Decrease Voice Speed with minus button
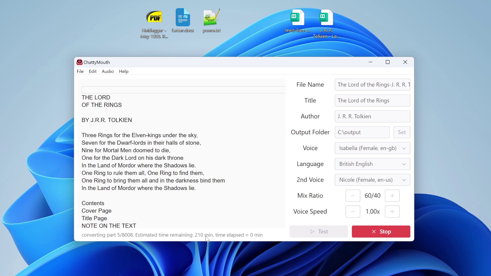 tap(353, 212)
